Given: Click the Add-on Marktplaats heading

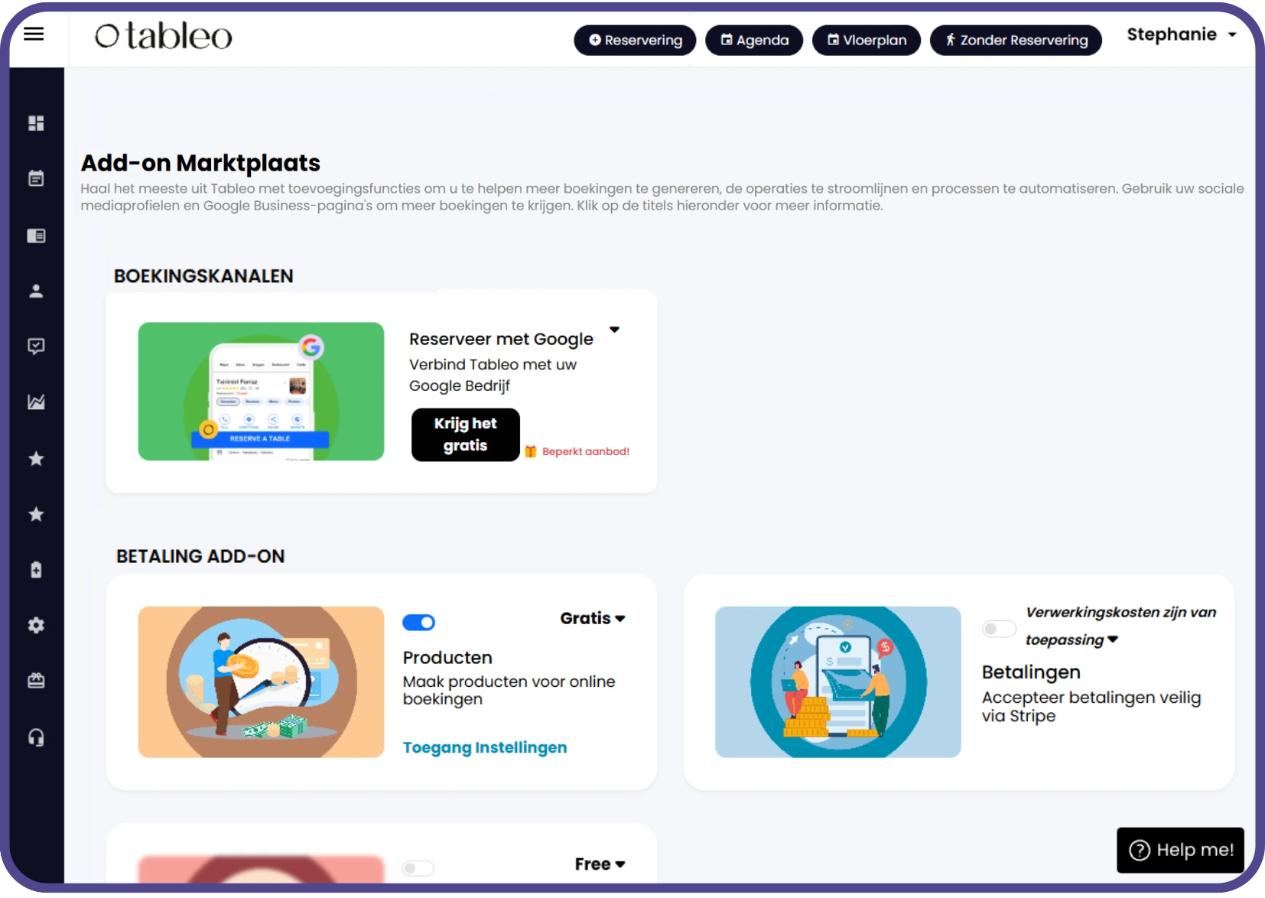Looking at the screenshot, I should pyautogui.click(x=200, y=163).
